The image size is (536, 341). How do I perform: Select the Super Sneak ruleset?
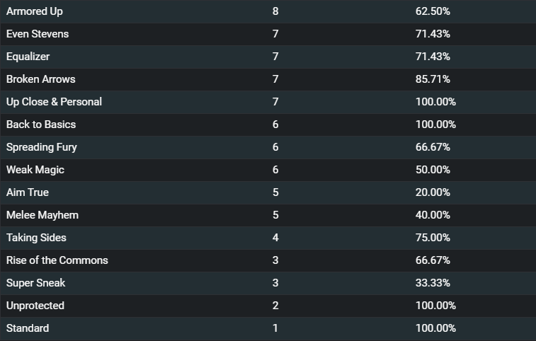click(36, 283)
